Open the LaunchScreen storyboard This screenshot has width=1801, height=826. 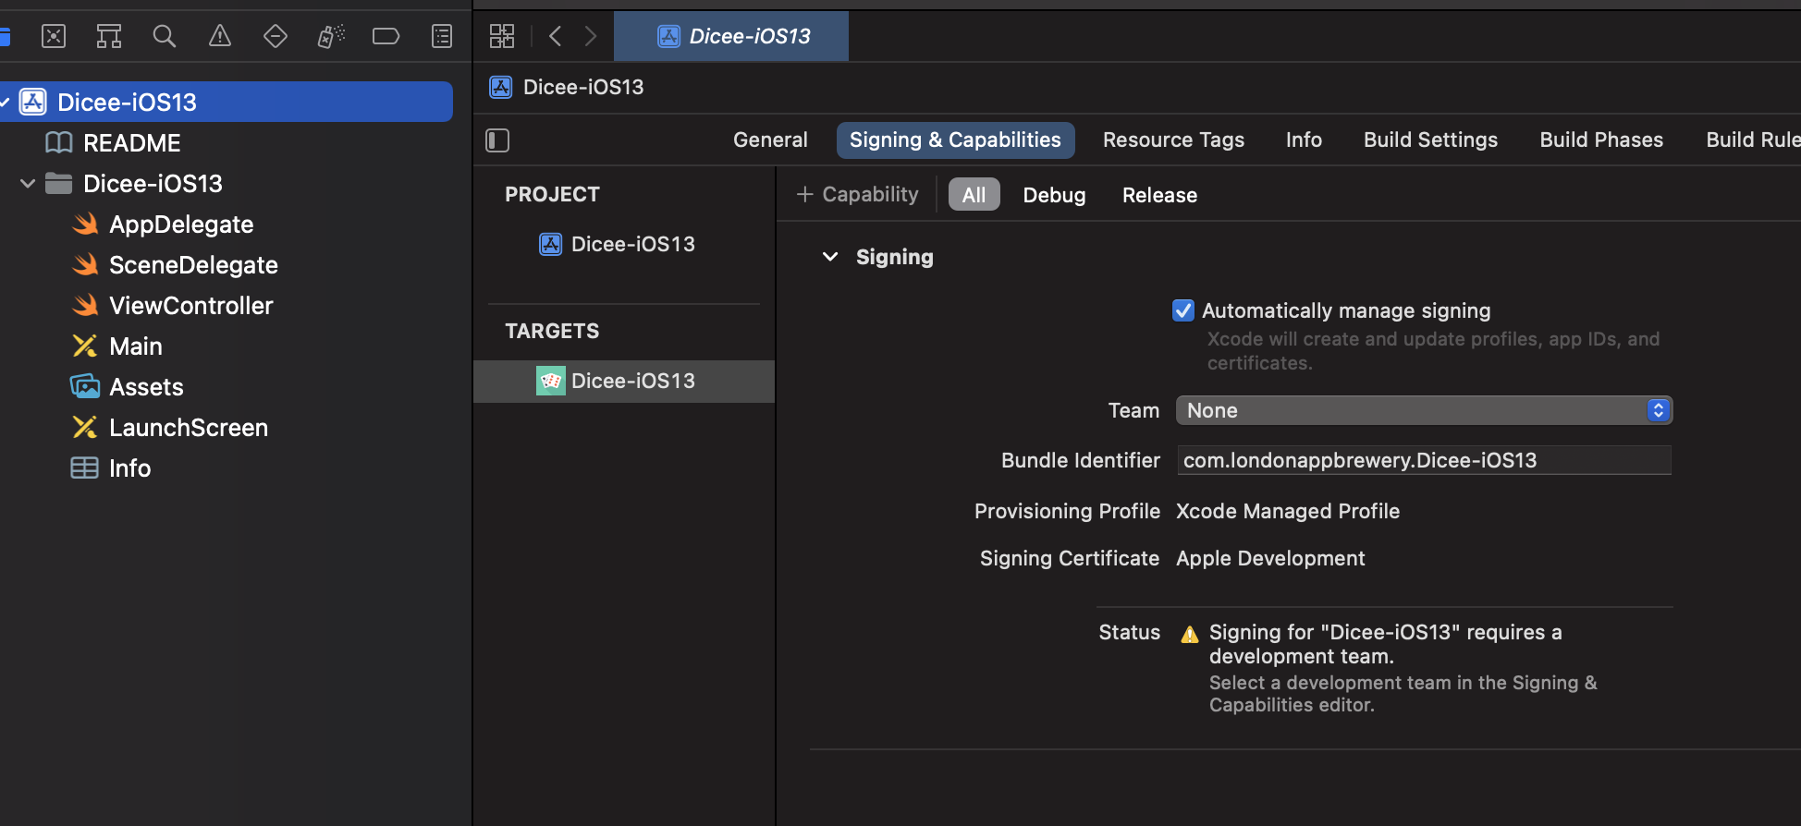189,428
